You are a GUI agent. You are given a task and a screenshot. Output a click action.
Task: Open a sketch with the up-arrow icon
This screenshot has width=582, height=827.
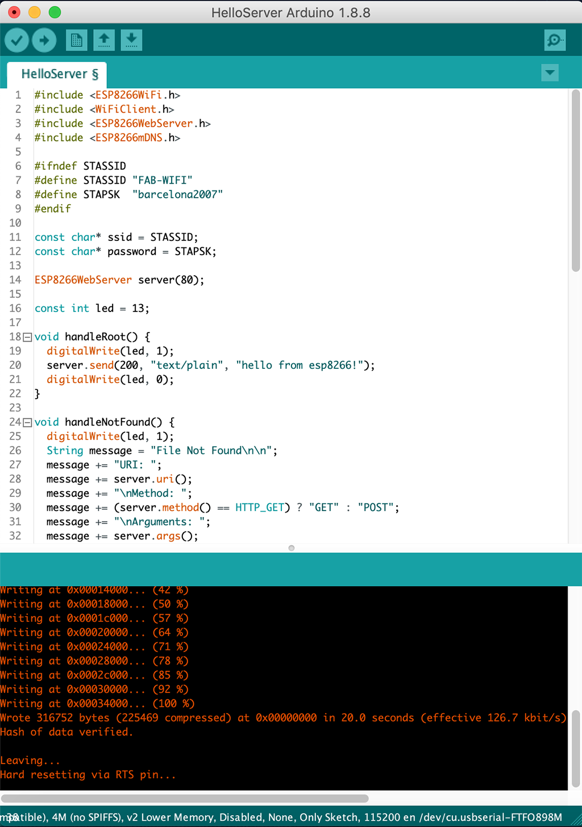(x=104, y=40)
